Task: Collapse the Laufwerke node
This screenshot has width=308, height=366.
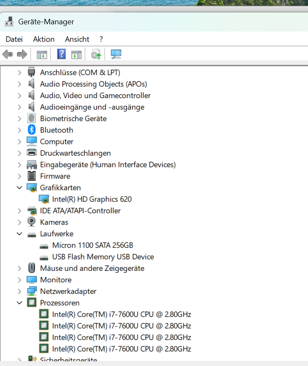Action: click(19, 234)
